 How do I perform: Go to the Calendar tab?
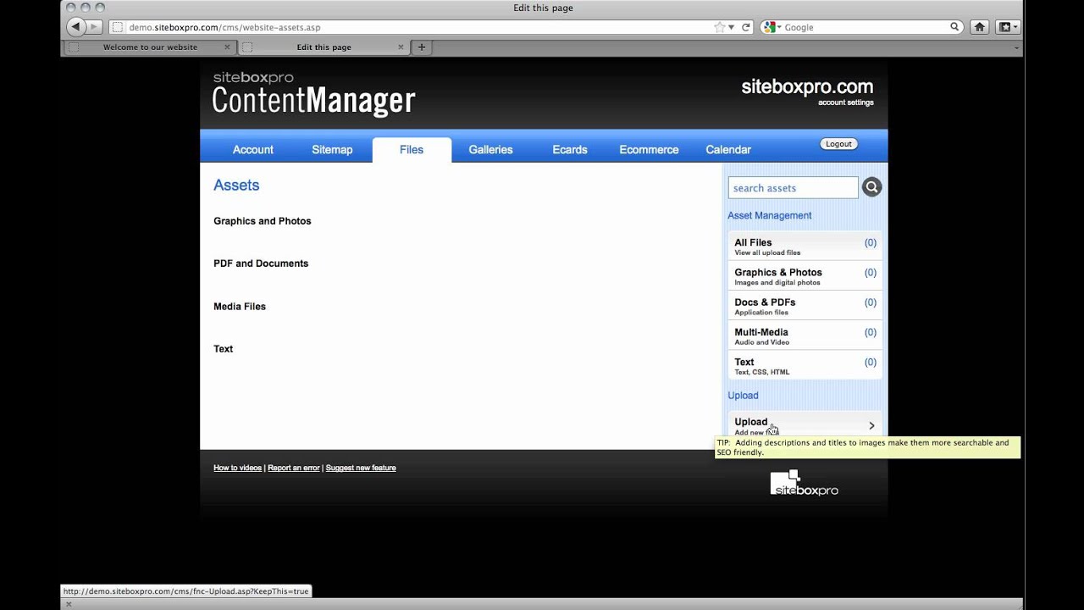click(x=728, y=149)
